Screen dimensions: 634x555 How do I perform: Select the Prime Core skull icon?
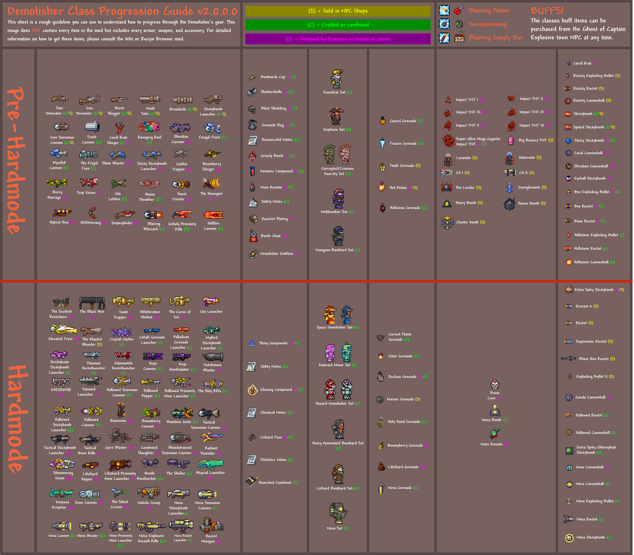tap(494, 385)
